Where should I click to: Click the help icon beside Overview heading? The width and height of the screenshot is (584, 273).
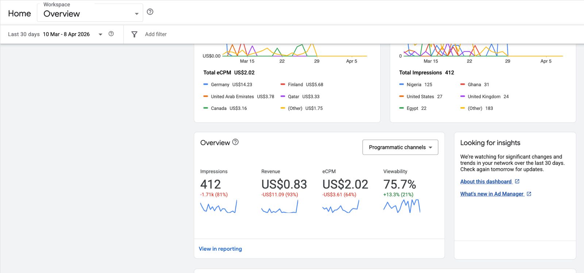coord(235,142)
